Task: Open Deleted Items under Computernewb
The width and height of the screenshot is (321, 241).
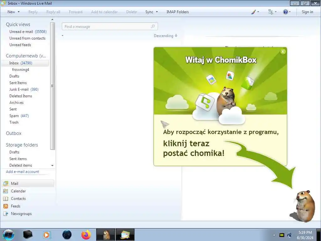Action: coord(20,96)
